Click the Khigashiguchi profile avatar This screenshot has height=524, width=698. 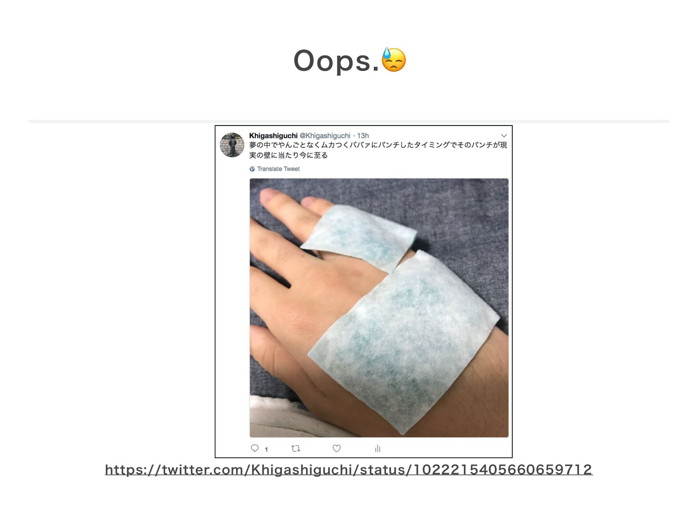pyautogui.click(x=232, y=145)
